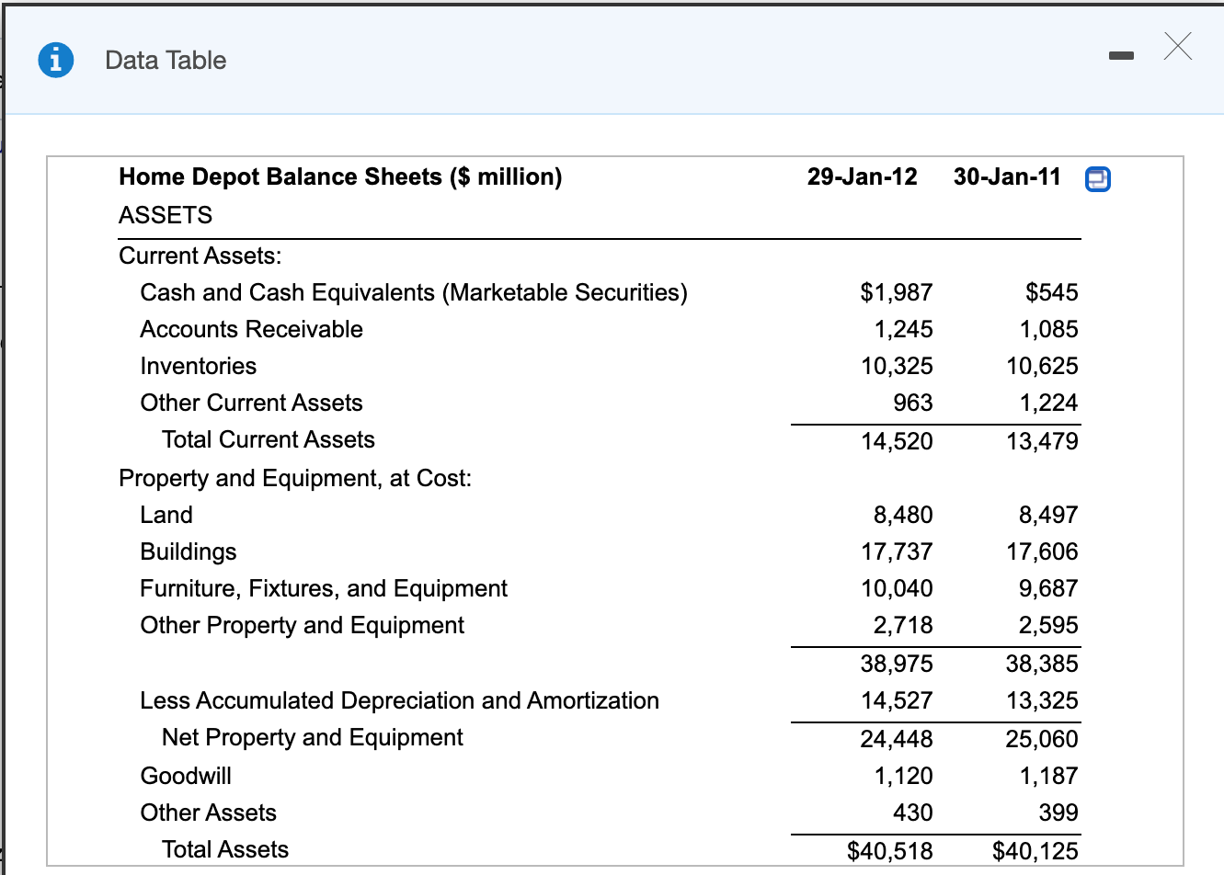Click Total Assets value '$40,125'

click(x=1035, y=851)
